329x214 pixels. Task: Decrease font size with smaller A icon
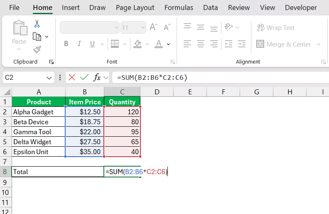(167, 27)
